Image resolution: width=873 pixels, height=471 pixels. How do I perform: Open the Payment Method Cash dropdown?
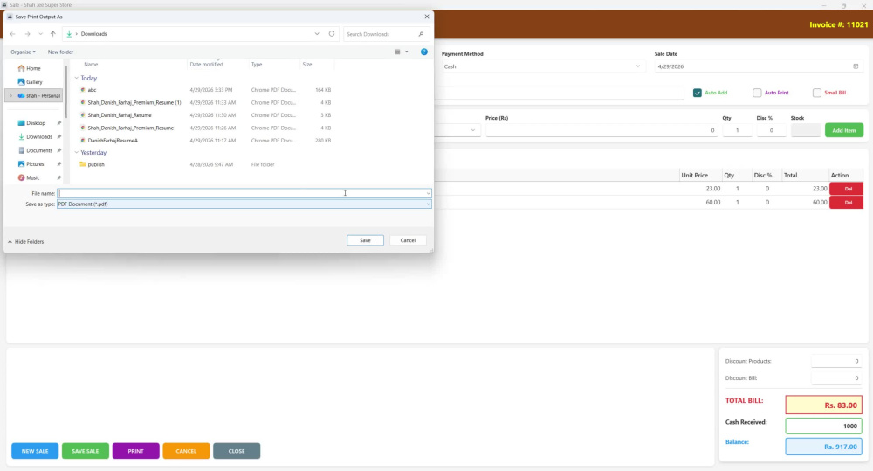point(542,66)
